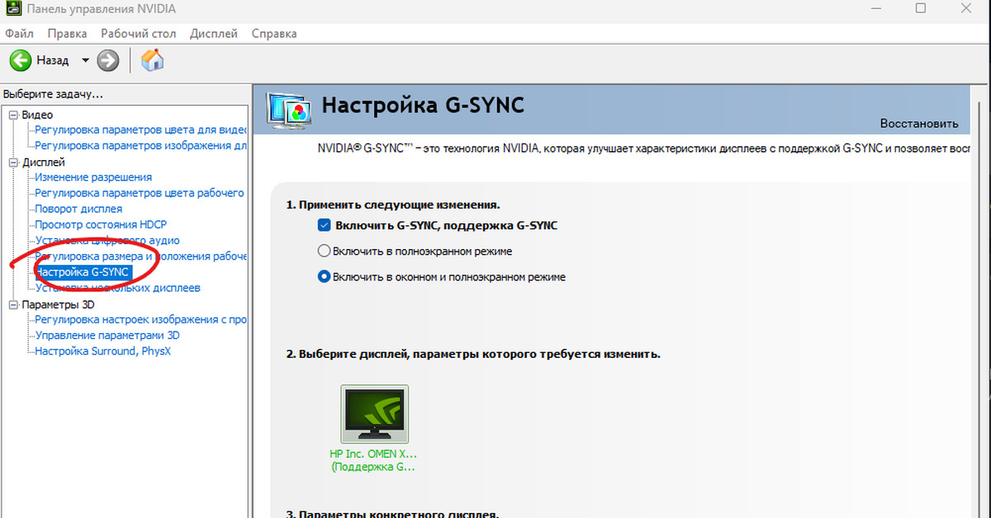Open the Рабочий стол menu
This screenshot has width=991, height=518.
click(139, 34)
